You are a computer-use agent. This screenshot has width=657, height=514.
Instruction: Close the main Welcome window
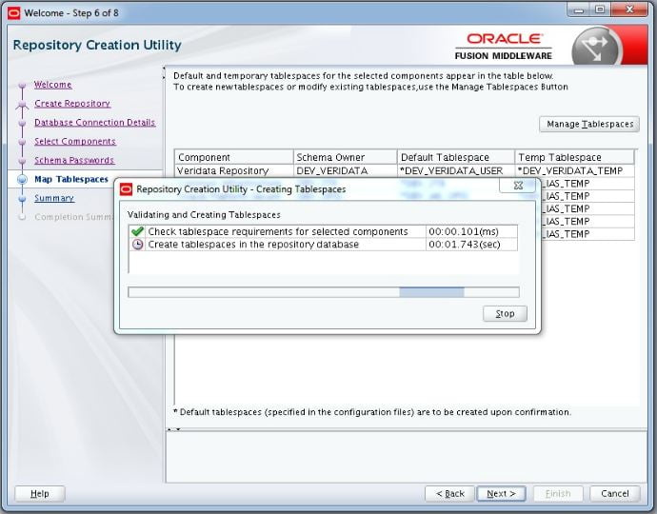629,10
